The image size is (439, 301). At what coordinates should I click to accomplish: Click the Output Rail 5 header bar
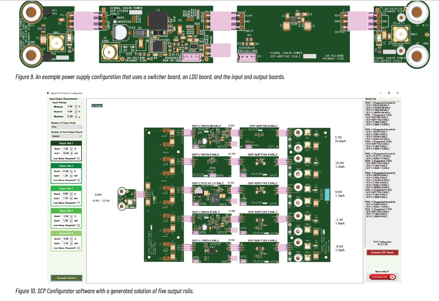(x=66, y=233)
